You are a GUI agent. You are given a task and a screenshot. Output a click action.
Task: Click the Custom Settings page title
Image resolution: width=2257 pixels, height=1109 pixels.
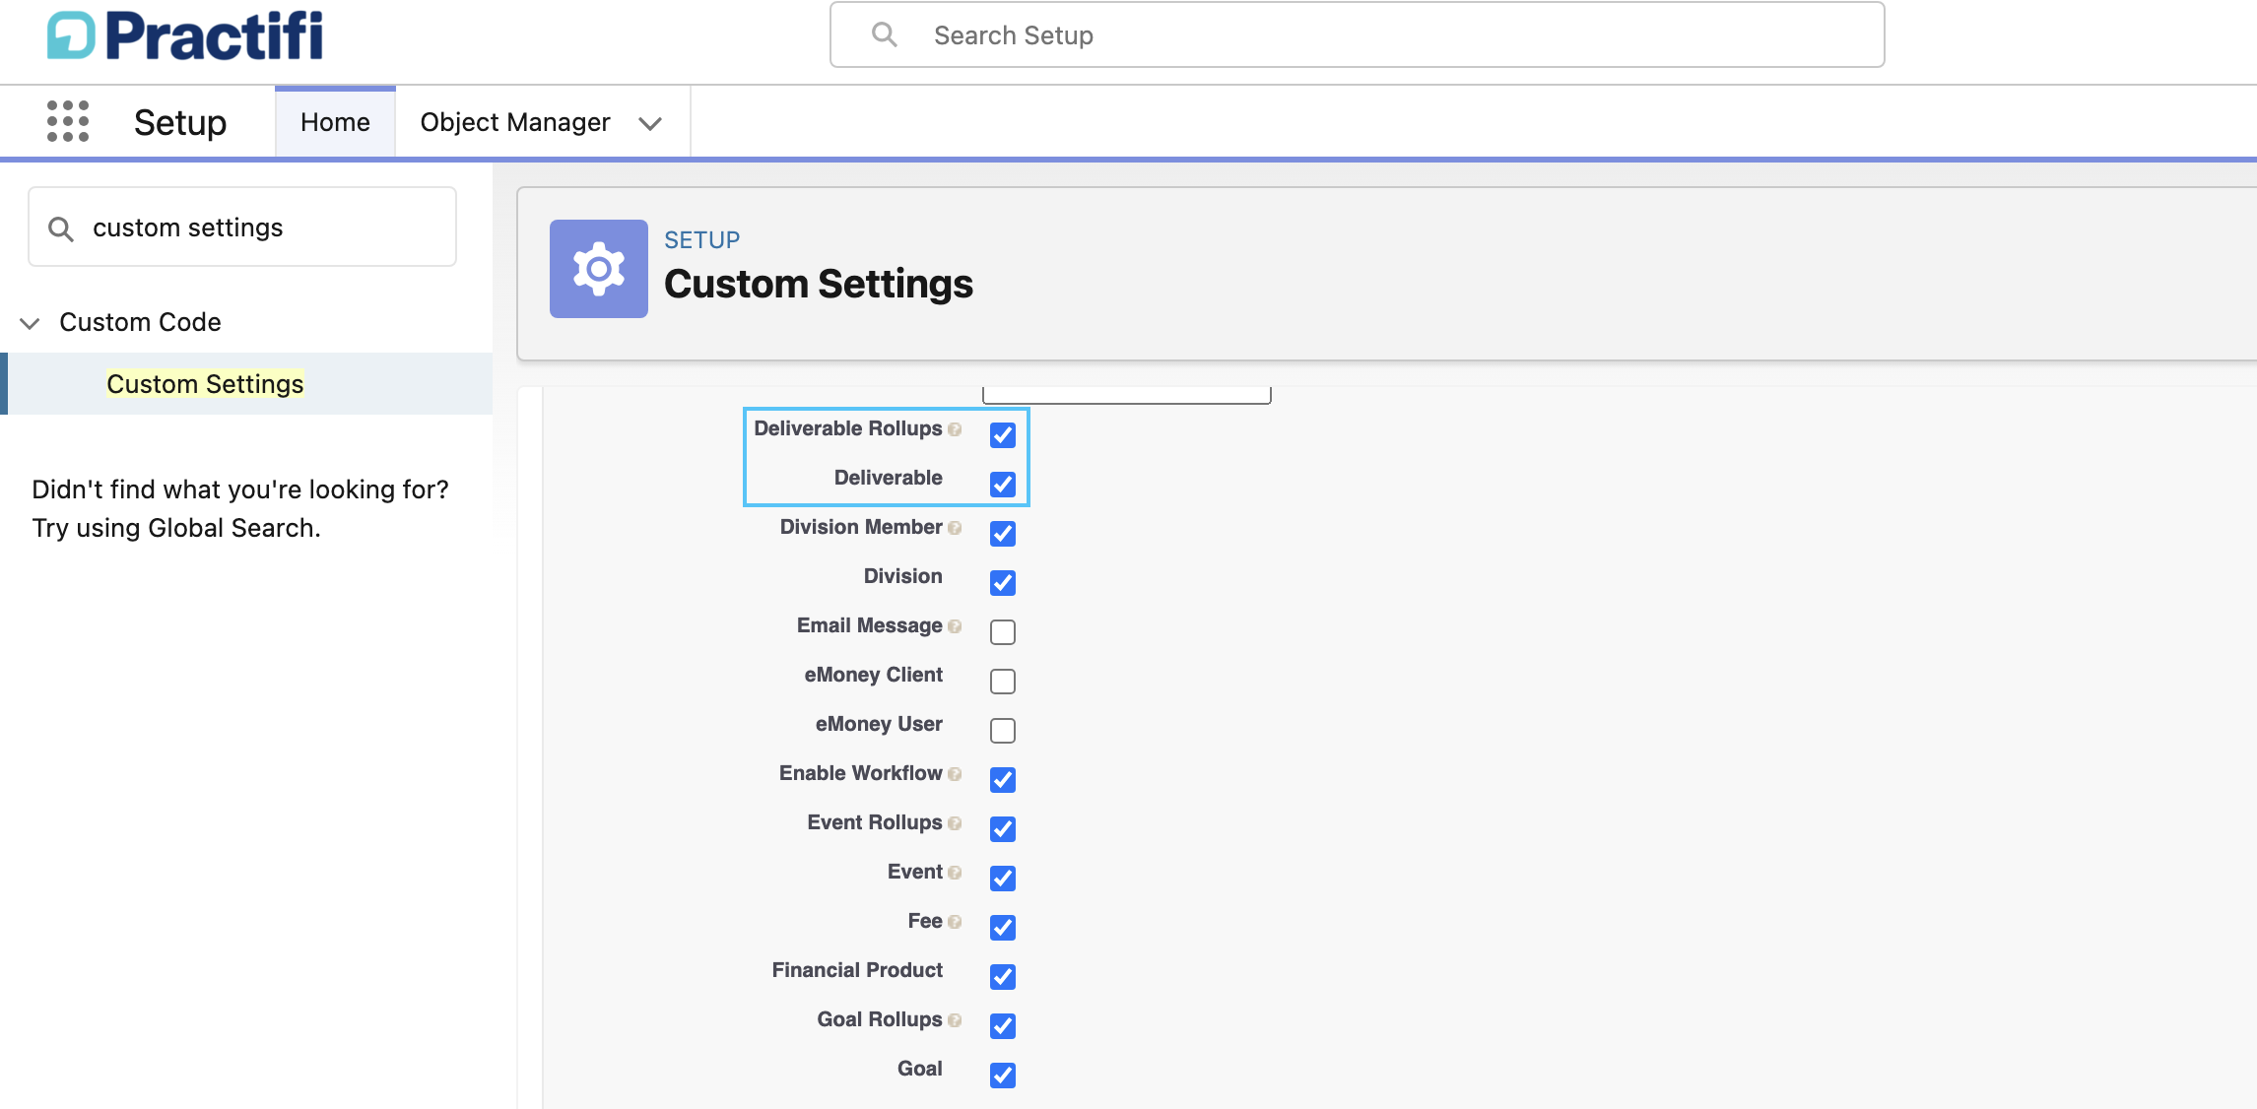pos(819,284)
